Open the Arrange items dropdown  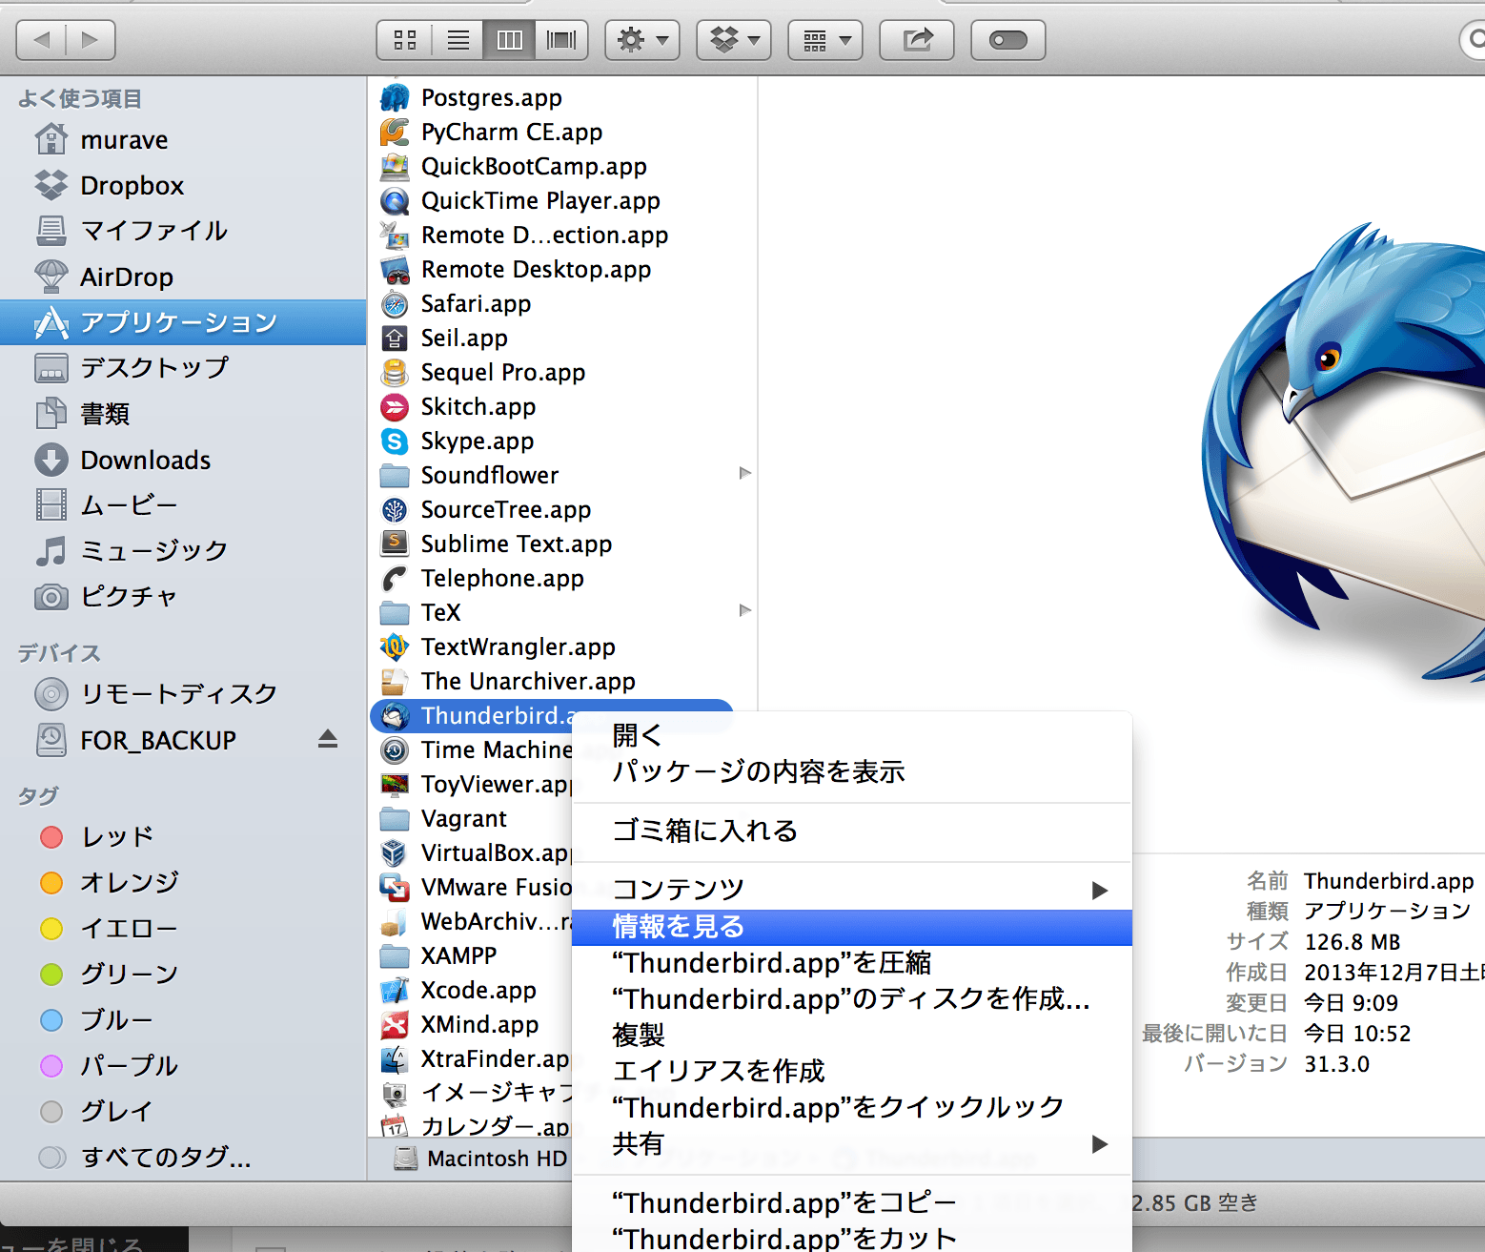pos(825,40)
